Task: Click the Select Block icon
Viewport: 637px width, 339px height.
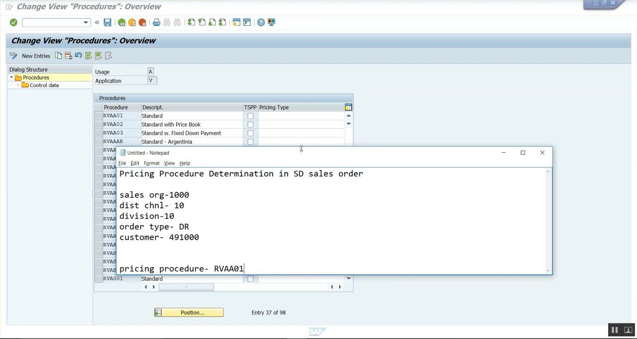Action: (99, 56)
